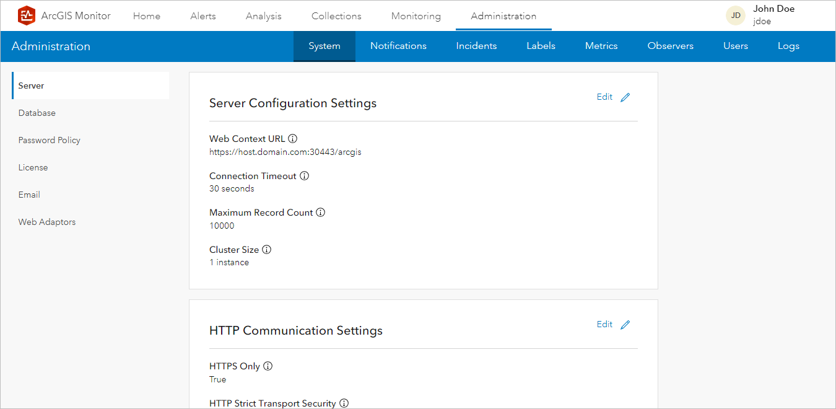Open the Monitoring section
Screen dimensions: 836x409
coord(416,15)
